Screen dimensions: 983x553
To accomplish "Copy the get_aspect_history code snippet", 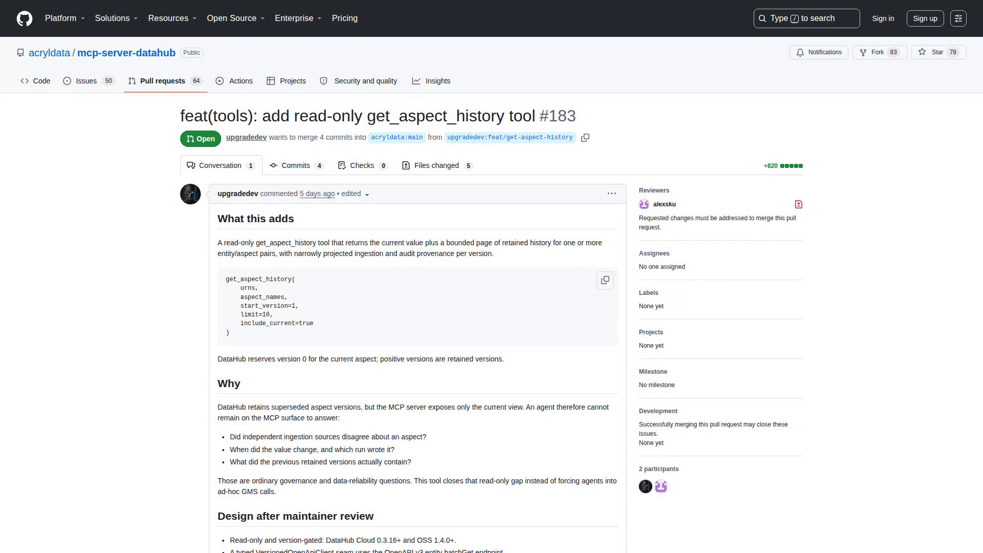I will [x=605, y=281].
